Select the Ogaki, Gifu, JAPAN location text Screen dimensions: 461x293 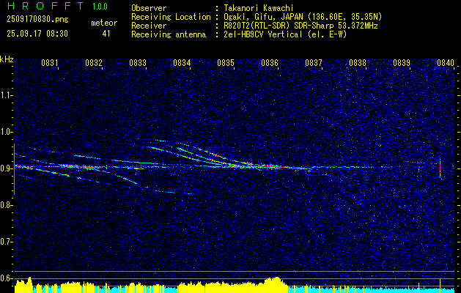(x=303, y=17)
